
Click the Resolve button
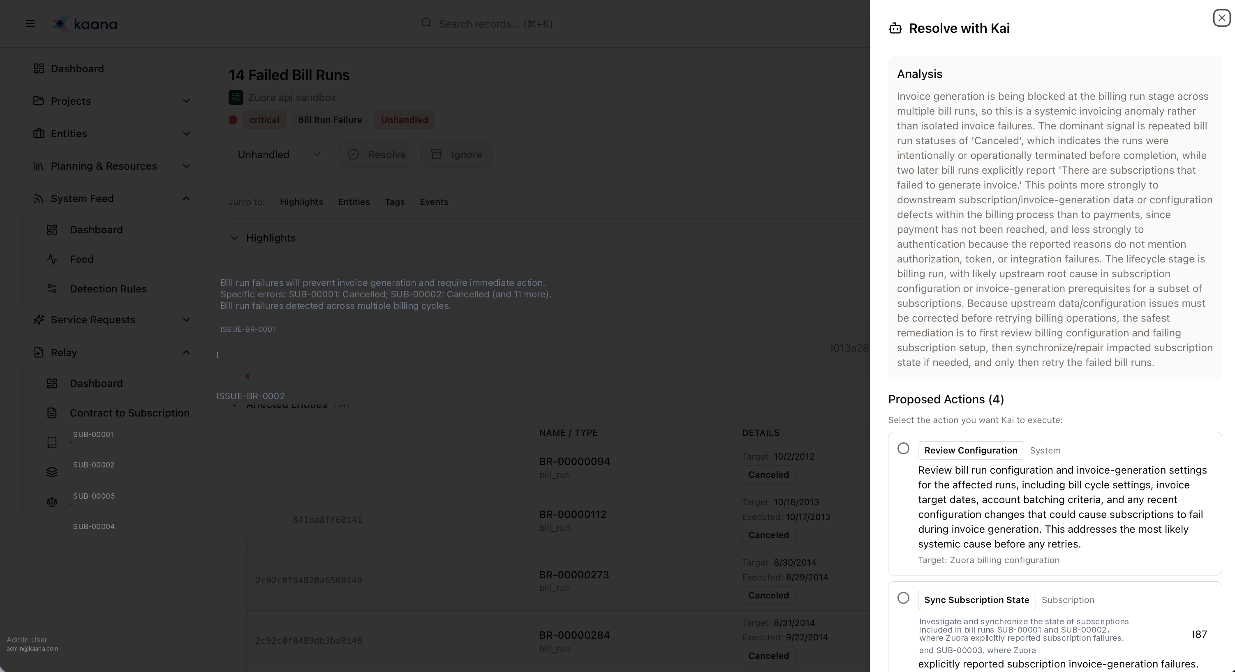[x=376, y=155]
